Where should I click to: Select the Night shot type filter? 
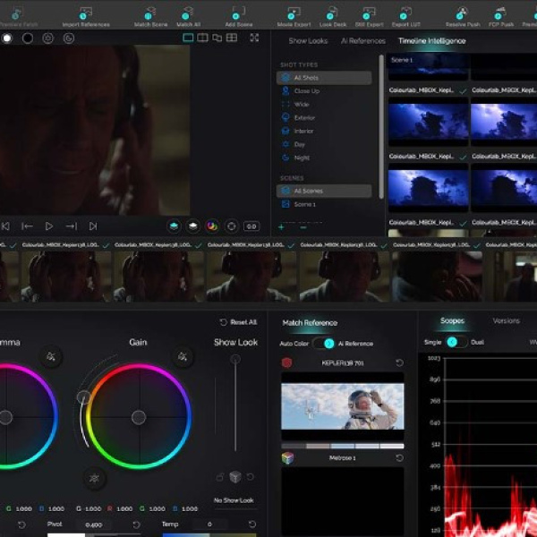point(303,158)
